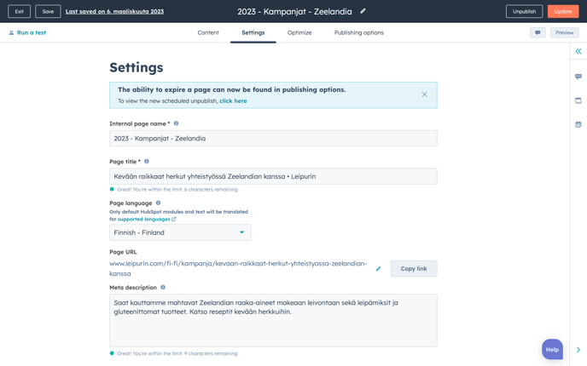Click the '6 characters remaining' status text

[x=211, y=189]
